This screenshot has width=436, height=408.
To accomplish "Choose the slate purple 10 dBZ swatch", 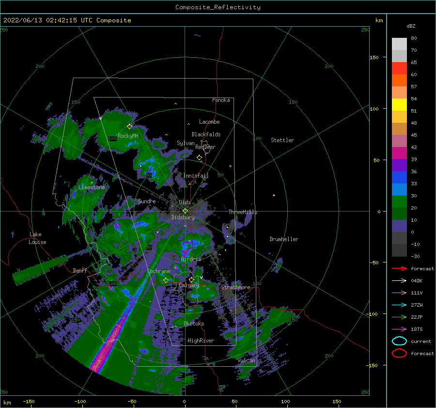I will click(399, 226).
